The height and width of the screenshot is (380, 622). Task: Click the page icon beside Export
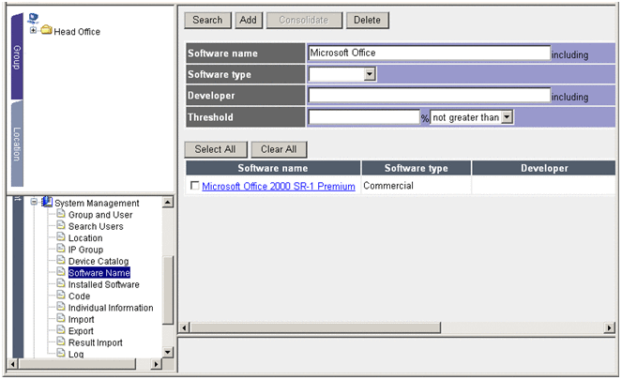(x=61, y=329)
